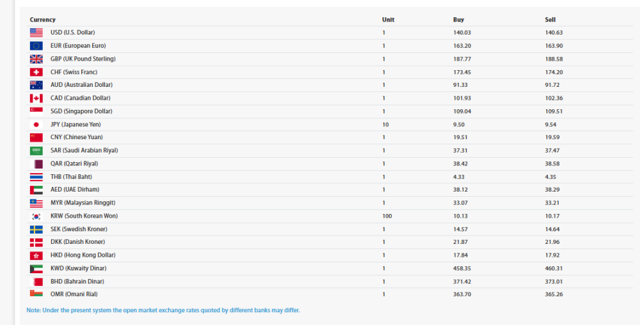Select the Canadian maple leaf flag

[36, 98]
